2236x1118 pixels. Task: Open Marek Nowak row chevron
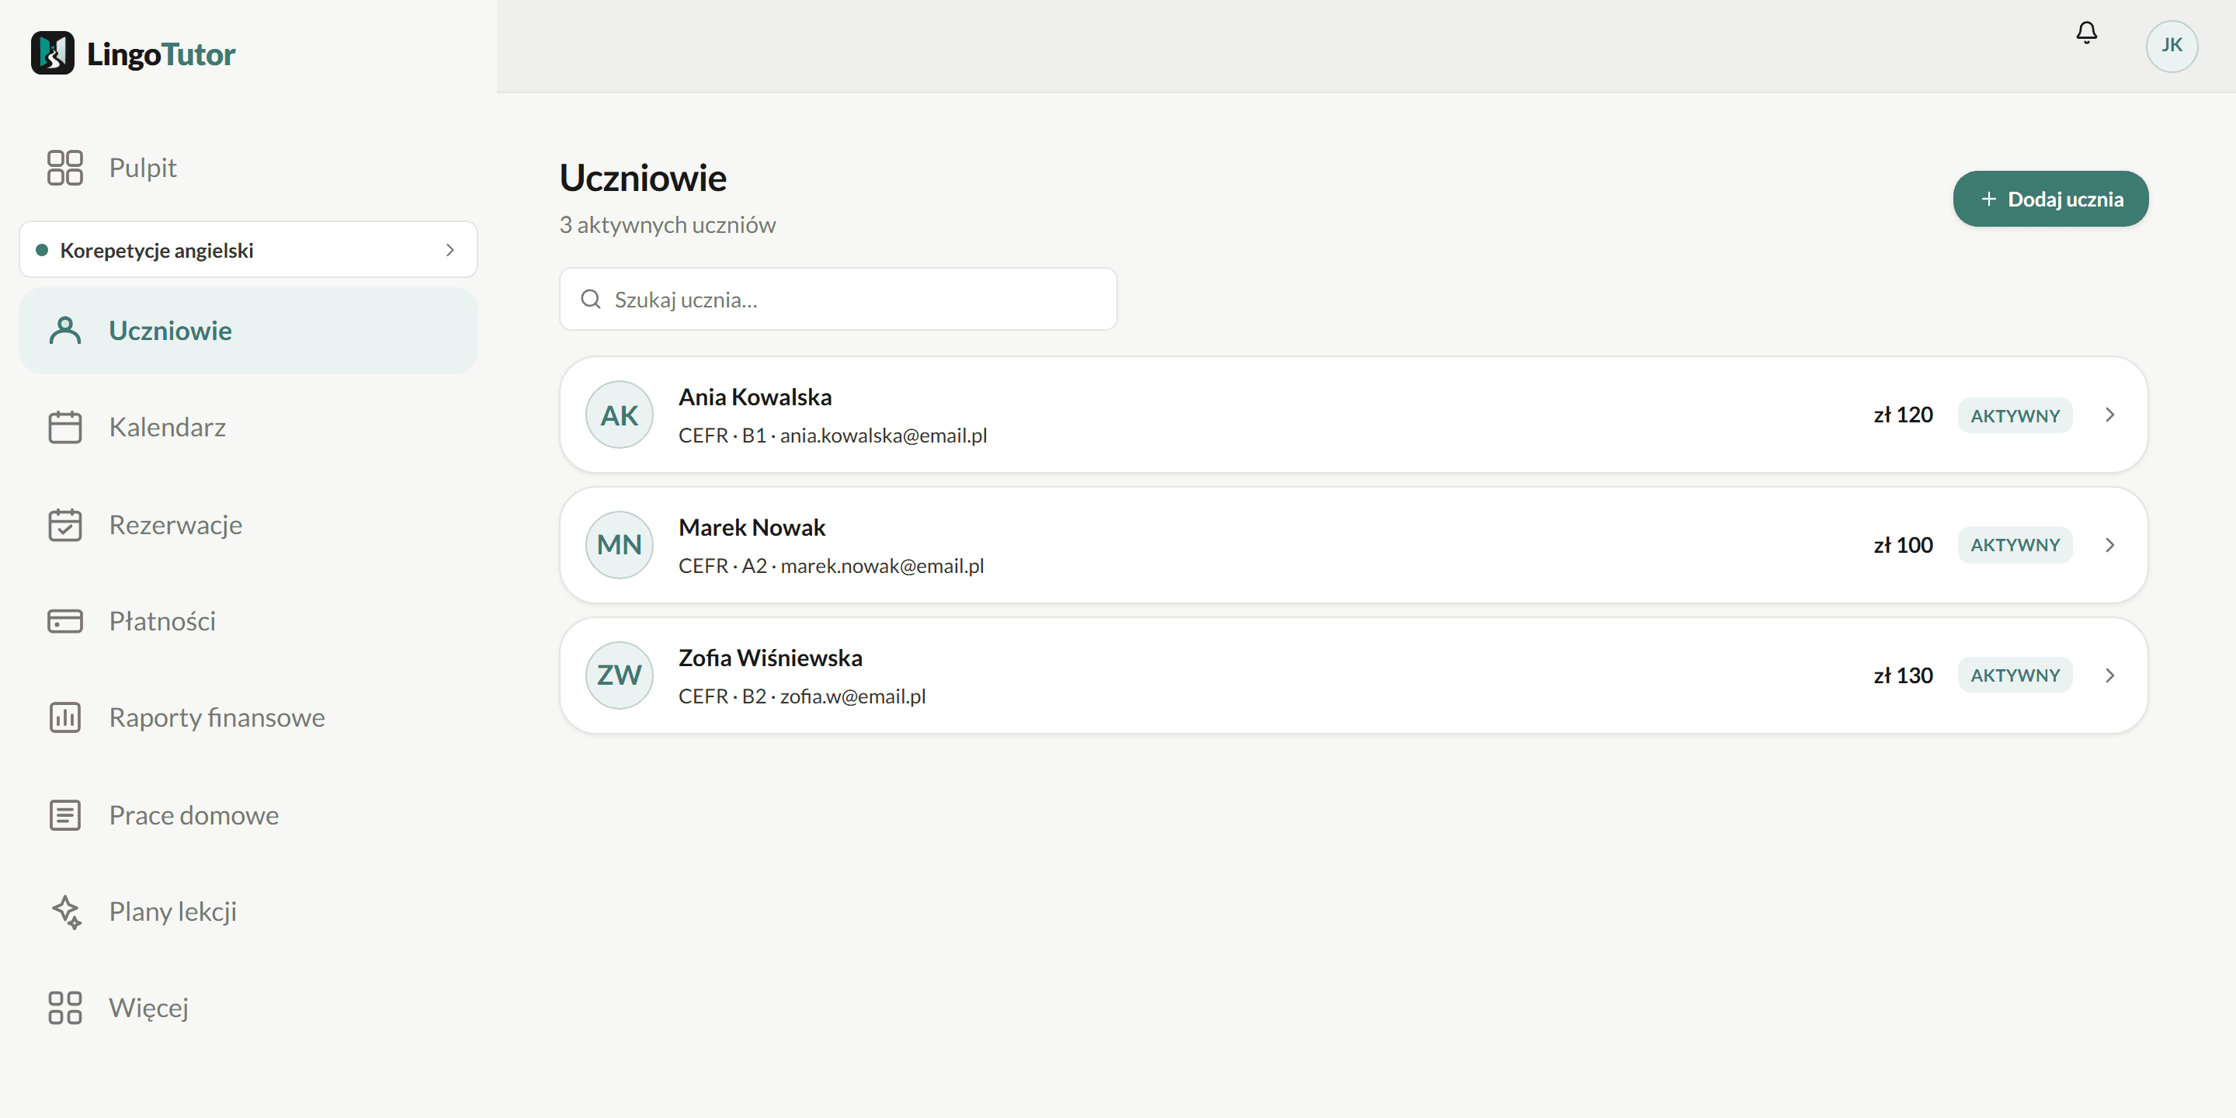pyautogui.click(x=2110, y=545)
